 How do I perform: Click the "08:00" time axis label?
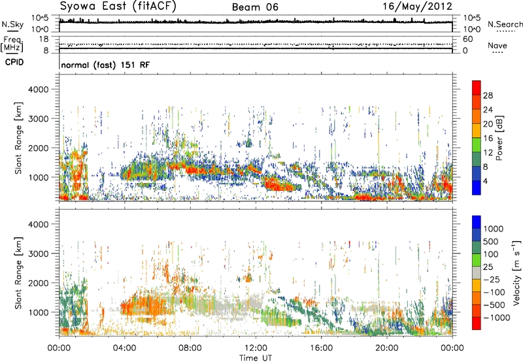pyautogui.click(x=190, y=348)
